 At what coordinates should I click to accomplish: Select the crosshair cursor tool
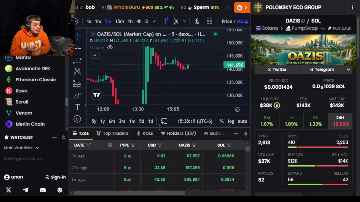[78, 36]
